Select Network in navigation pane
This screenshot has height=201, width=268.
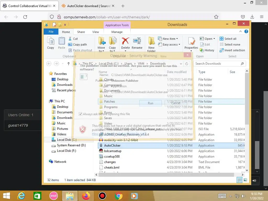pyautogui.click(x=58, y=162)
